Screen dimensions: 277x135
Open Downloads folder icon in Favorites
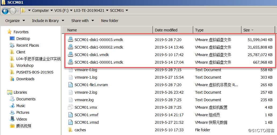pos(12,79)
